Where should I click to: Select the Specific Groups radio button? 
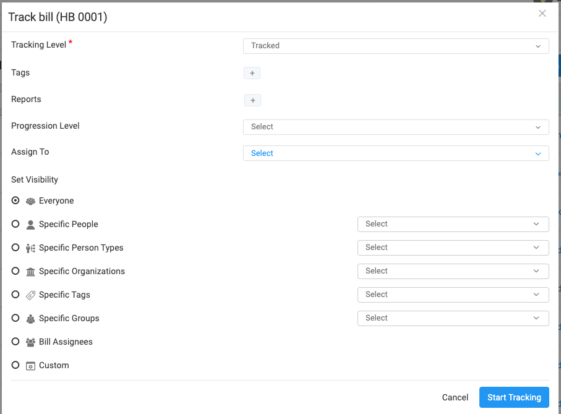pyautogui.click(x=15, y=318)
